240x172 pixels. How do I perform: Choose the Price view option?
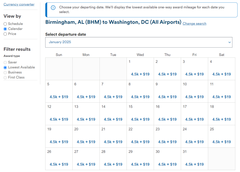(5, 34)
